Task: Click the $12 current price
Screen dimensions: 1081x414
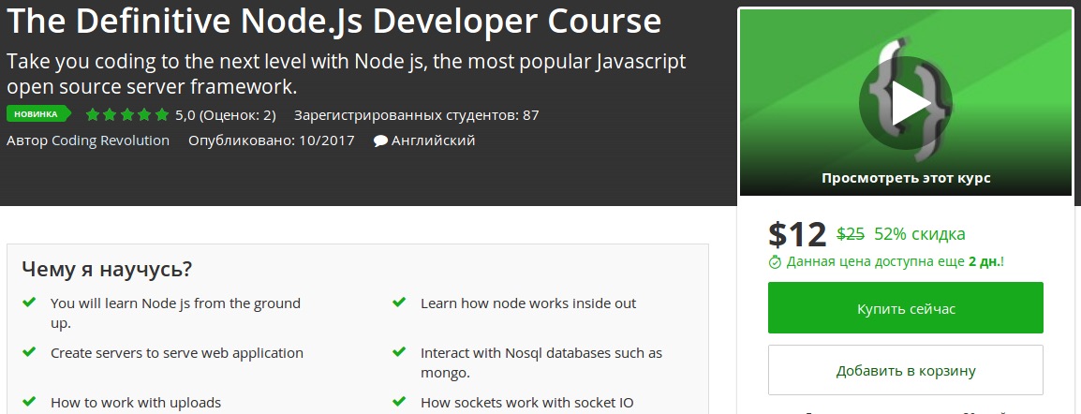Action: pyautogui.click(x=797, y=234)
